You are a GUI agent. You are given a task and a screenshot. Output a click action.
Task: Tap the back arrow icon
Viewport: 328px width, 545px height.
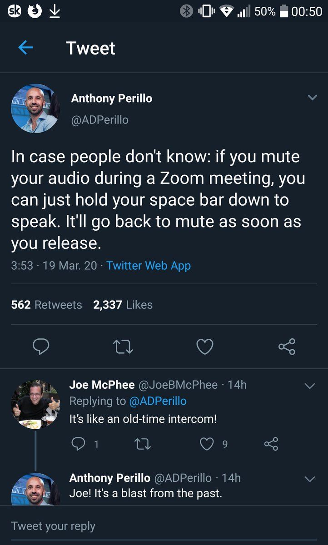click(x=25, y=48)
